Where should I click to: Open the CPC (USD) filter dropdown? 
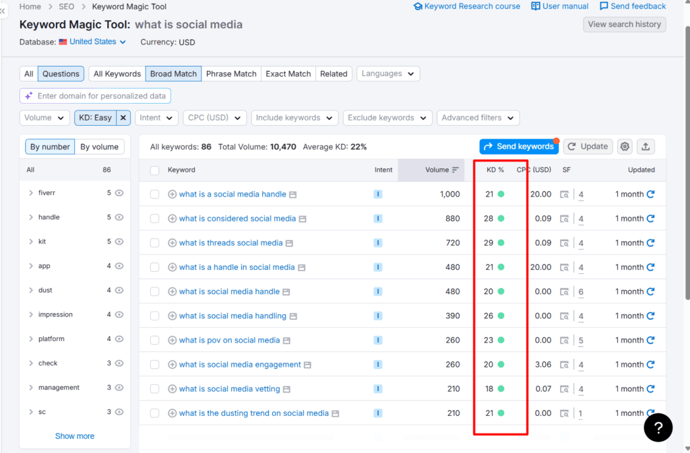tap(214, 118)
